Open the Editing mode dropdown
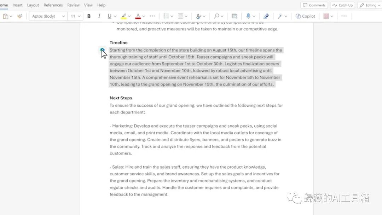Image resolution: width=382 pixels, height=215 pixels. (x=370, y=5)
